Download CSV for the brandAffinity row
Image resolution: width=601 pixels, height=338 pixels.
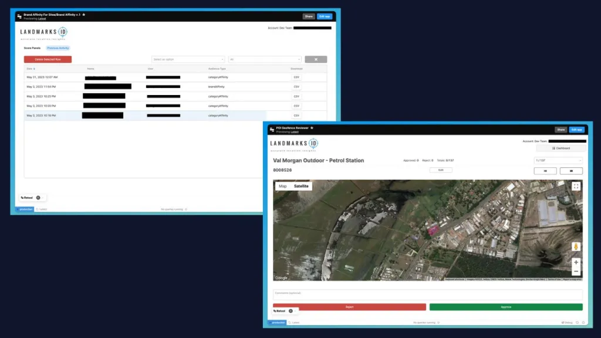[296, 86]
